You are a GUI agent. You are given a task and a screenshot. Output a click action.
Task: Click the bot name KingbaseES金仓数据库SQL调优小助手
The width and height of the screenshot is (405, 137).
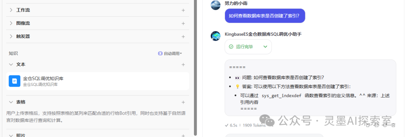263,34
